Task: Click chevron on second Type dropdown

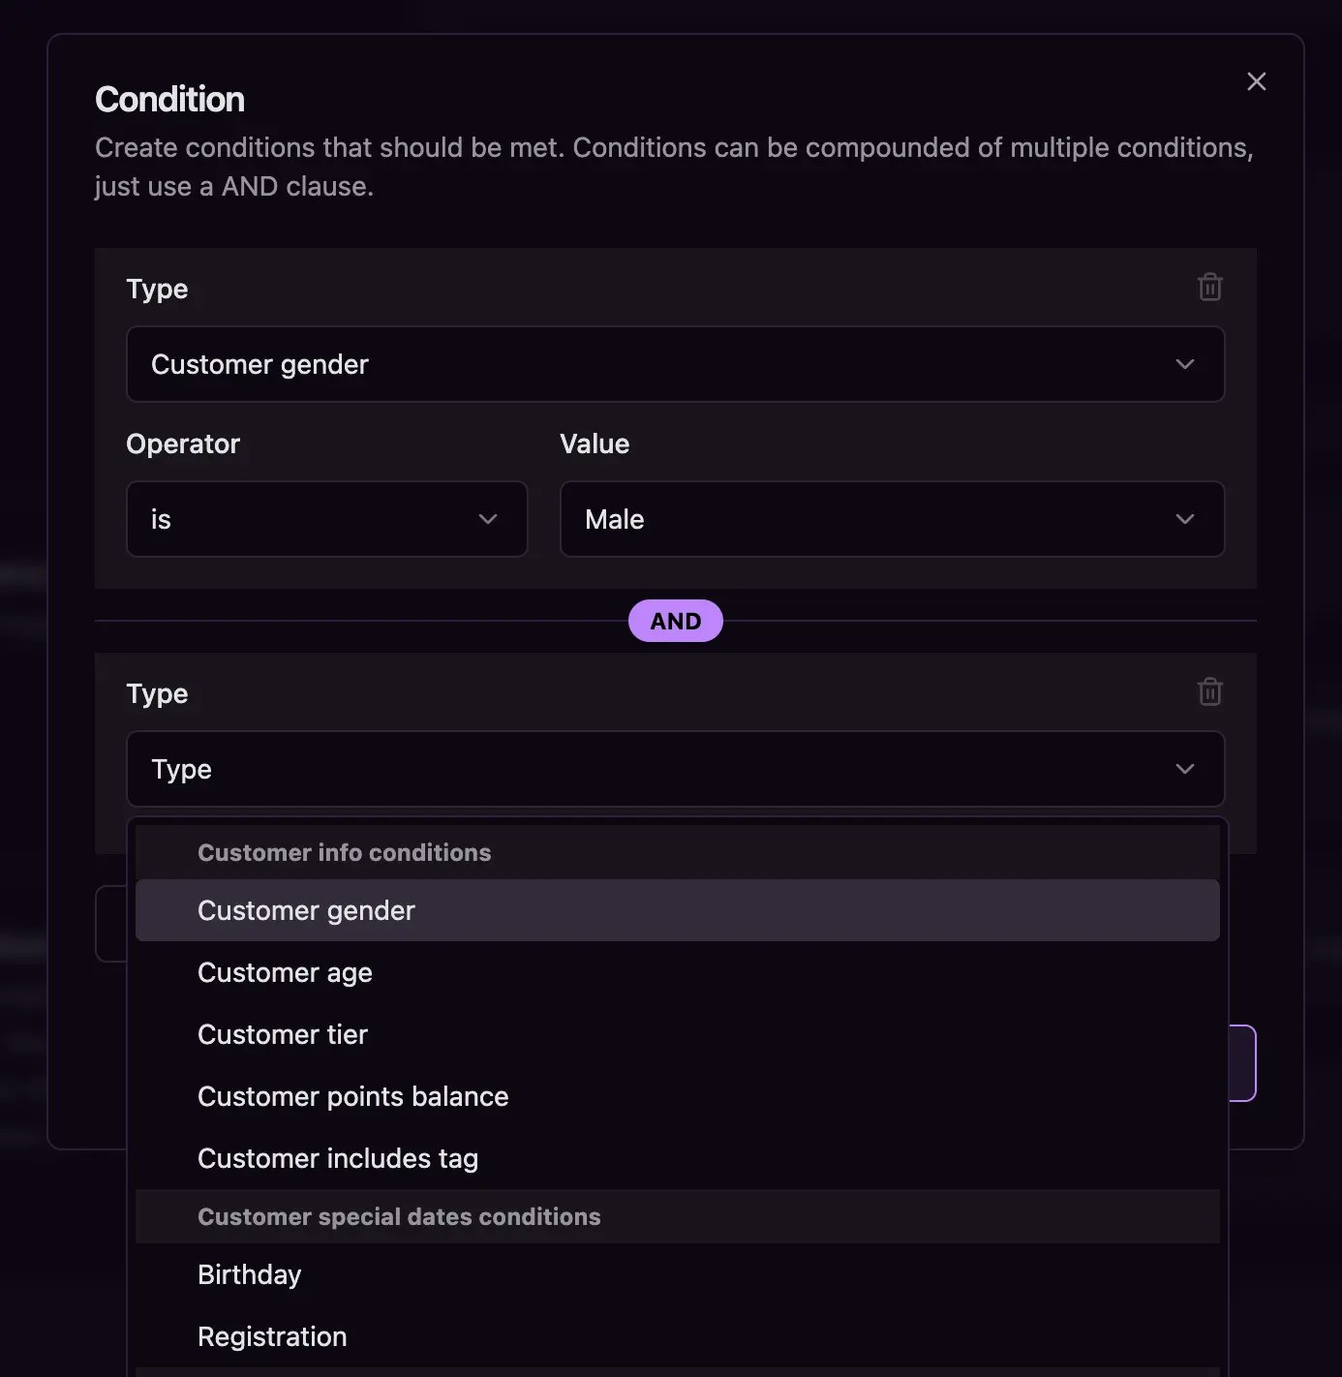Action: [x=1184, y=769]
